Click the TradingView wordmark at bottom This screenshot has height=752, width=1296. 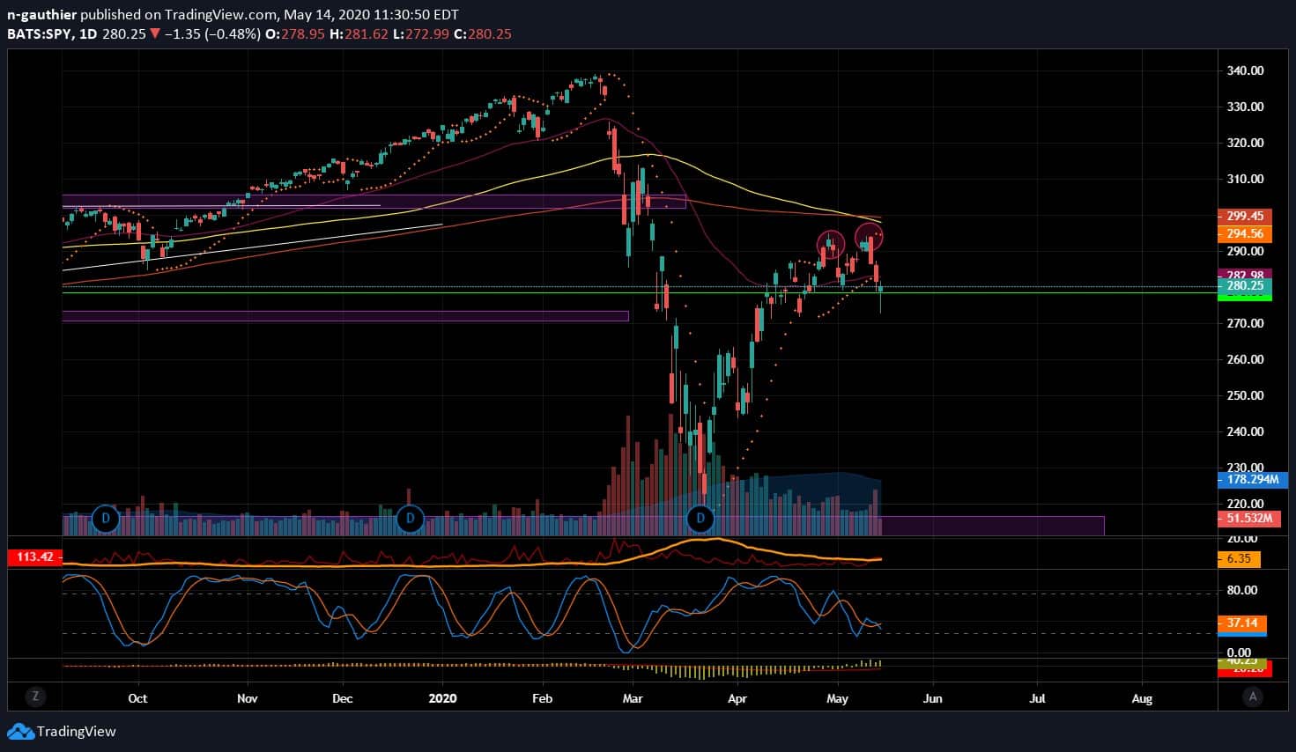pos(77,732)
